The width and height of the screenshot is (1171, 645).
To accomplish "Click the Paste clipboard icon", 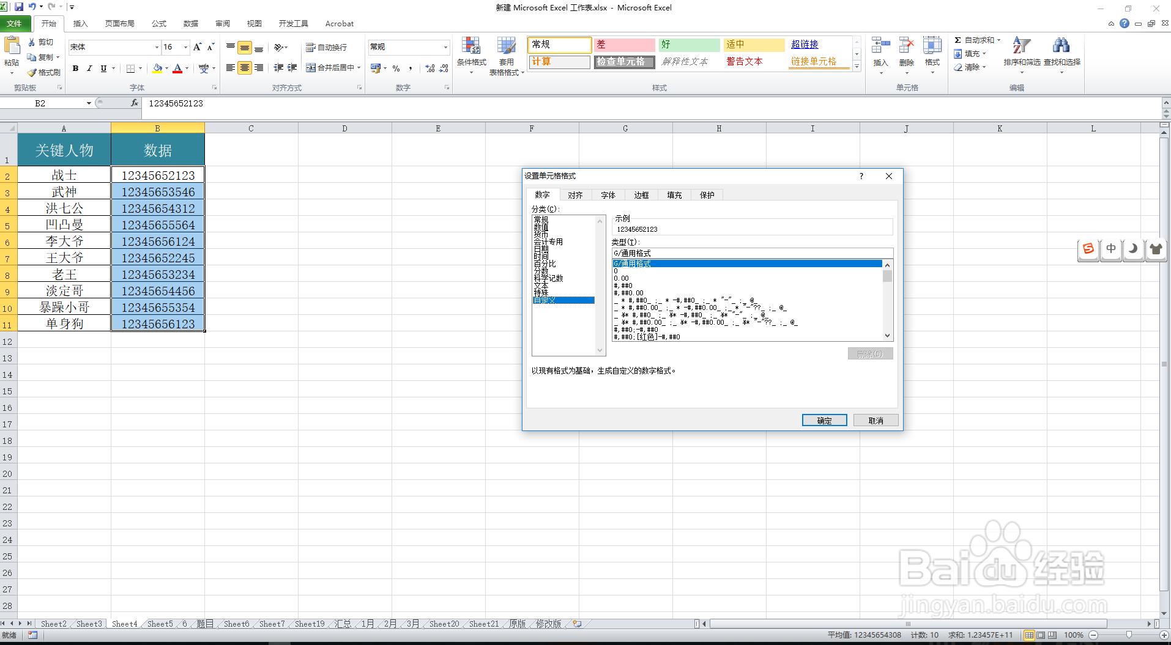I will tap(12, 46).
